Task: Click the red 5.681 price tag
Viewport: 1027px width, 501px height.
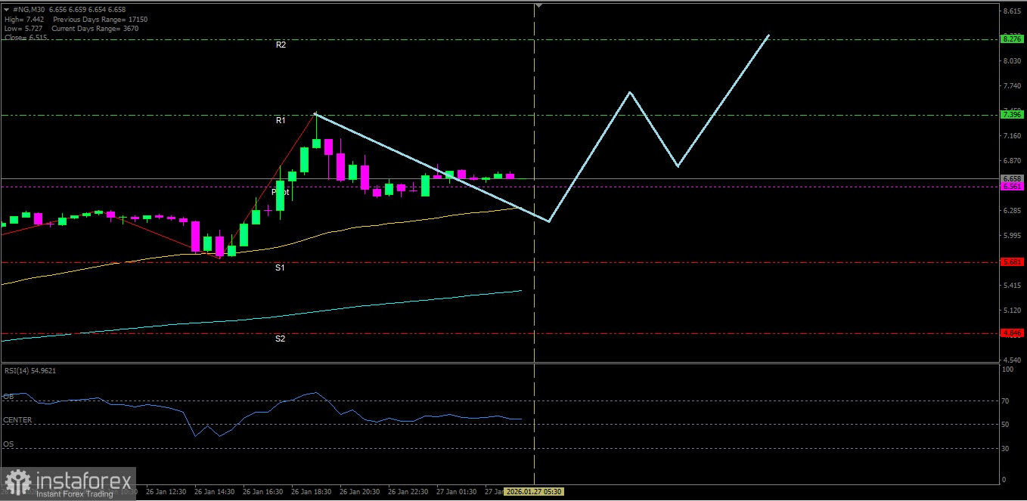Action: point(1011,262)
